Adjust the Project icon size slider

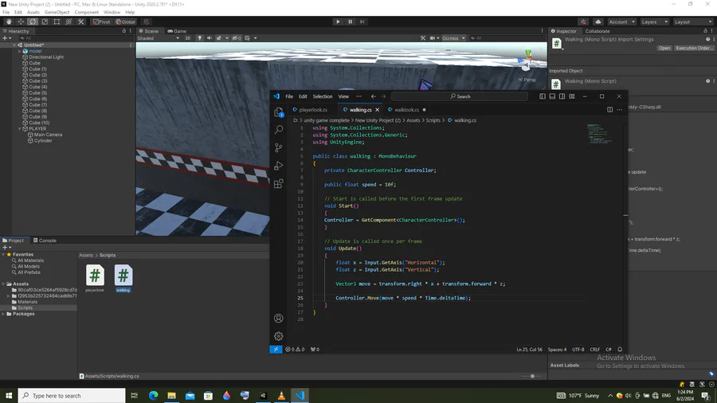point(532,376)
